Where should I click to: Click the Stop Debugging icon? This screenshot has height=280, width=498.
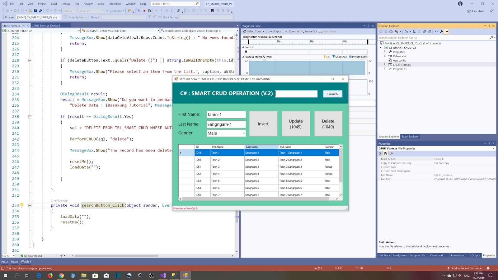pyautogui.click(x=144, y=11)
